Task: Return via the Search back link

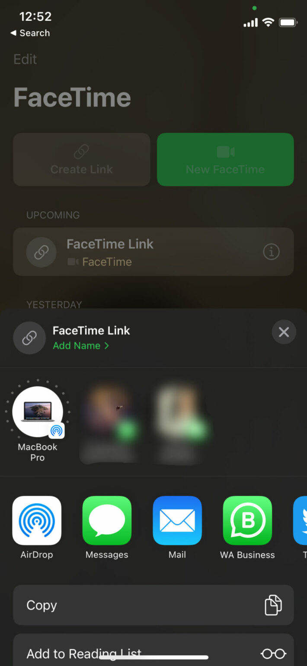Action: (x=29, y=33)
